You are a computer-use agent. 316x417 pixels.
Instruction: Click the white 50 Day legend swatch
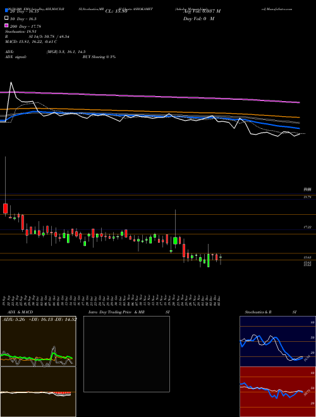pyautogui.click(x=6, y=18)
